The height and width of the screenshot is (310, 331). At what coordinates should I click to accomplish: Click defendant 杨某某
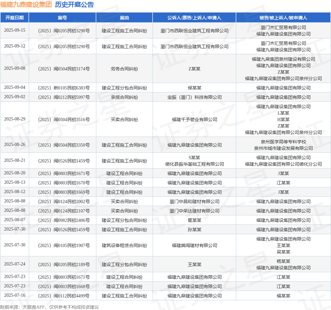283,261
